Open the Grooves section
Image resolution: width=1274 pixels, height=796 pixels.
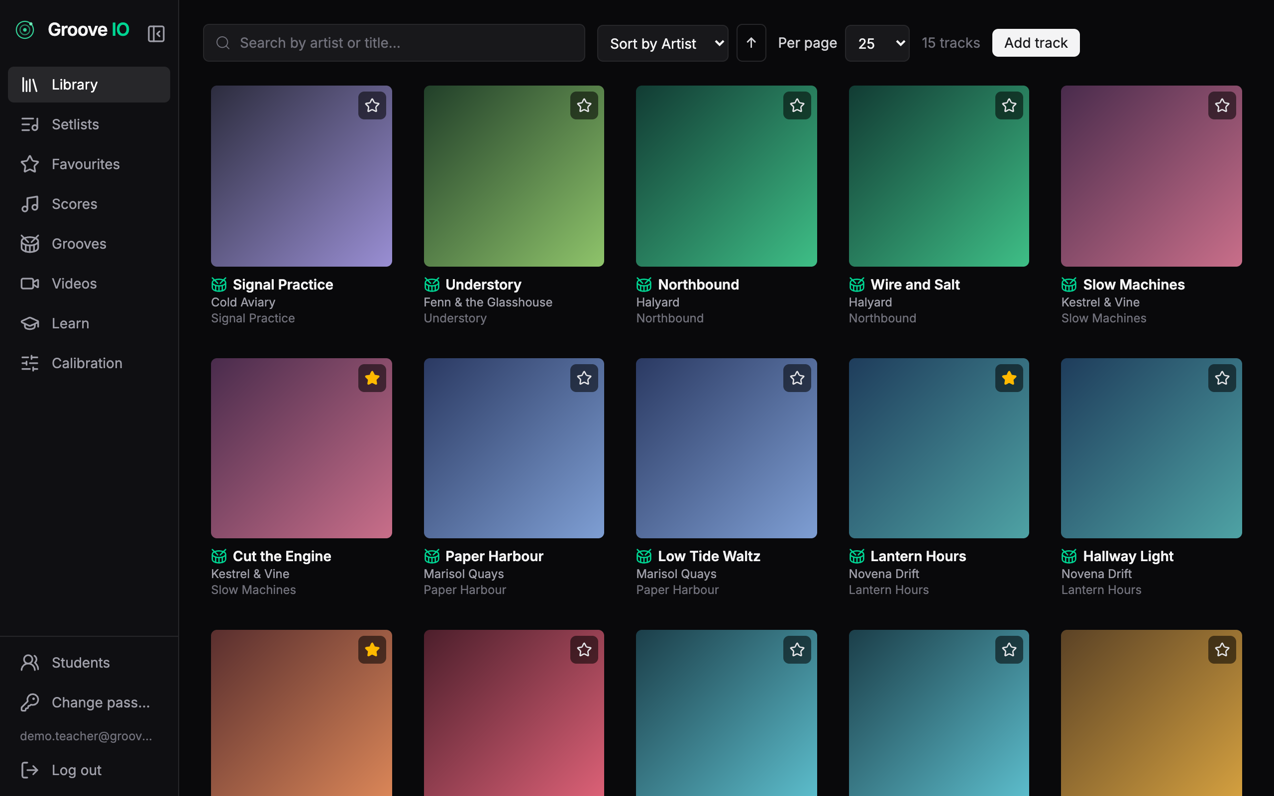click(89, 244)
